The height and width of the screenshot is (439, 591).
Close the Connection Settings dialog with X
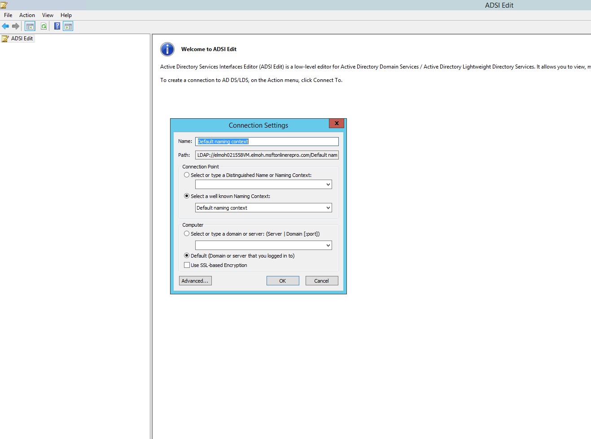click(x=337, y=123)
